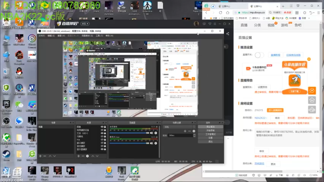Screen dimensions: 324x182
Task: Click the gray home icon on the browser page sidebar
Action: click(312, 100)
